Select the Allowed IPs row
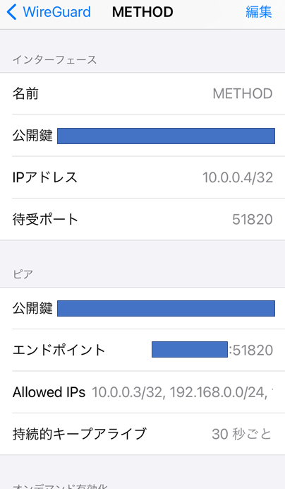The height and width of the screenshot is (489, 285). pyautogui.click(x=142, y=392)
